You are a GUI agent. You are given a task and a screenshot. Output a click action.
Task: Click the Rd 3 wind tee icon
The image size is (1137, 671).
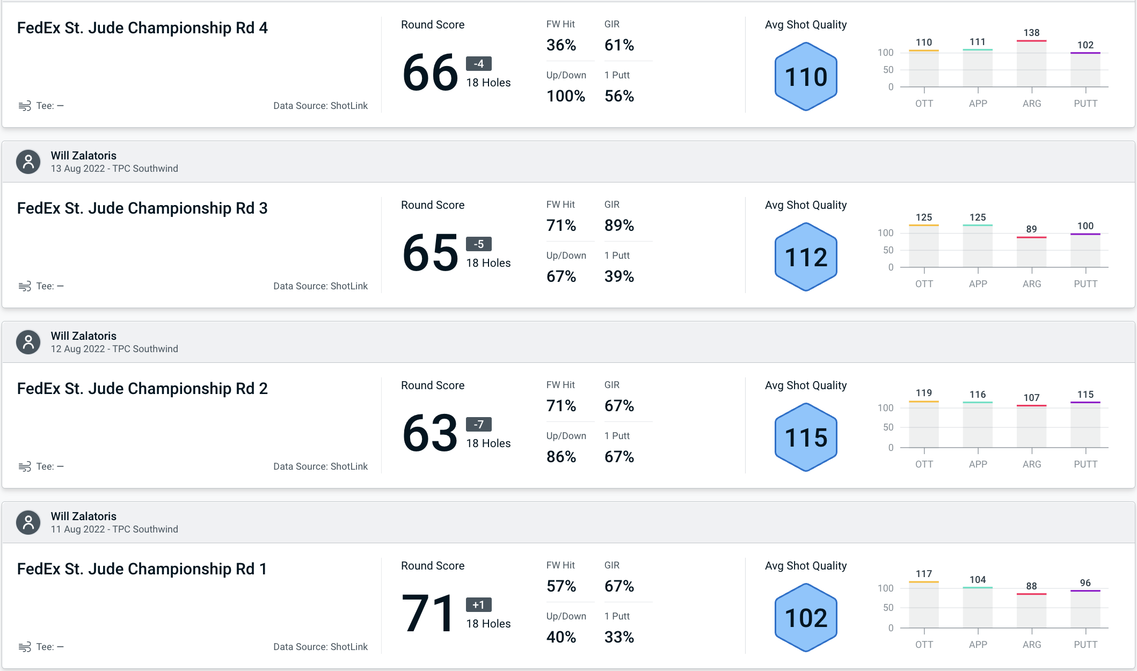tap(24, 286)
